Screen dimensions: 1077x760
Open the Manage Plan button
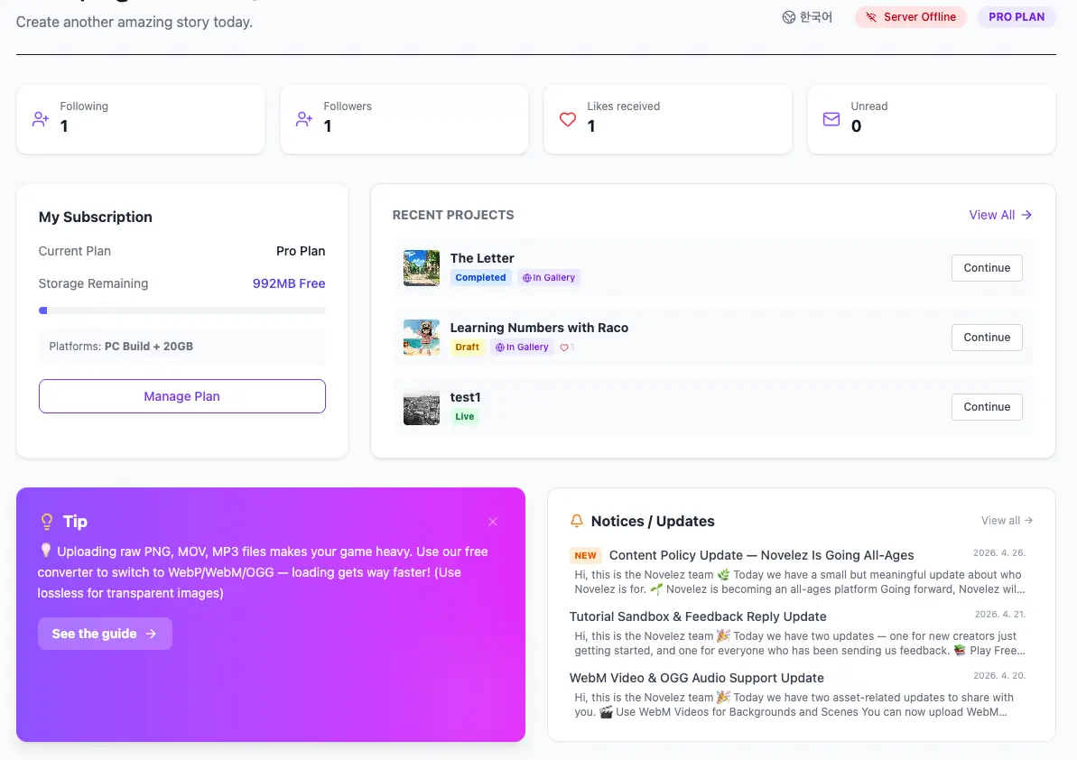click(182, 396)
